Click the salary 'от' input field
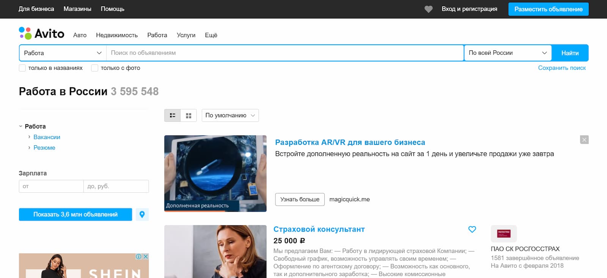Viewport: 607px width, 278px height. [51, 186]
